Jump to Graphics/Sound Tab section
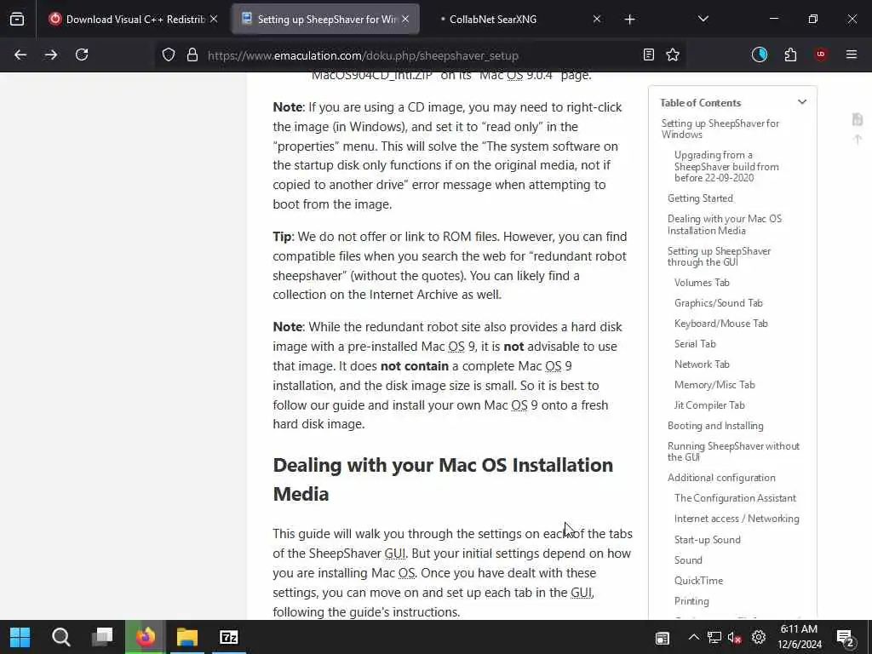The width and height of the screenshot is (872, 654). point(719,303)
